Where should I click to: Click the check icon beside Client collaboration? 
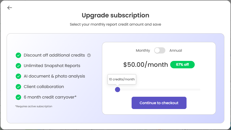18,87
